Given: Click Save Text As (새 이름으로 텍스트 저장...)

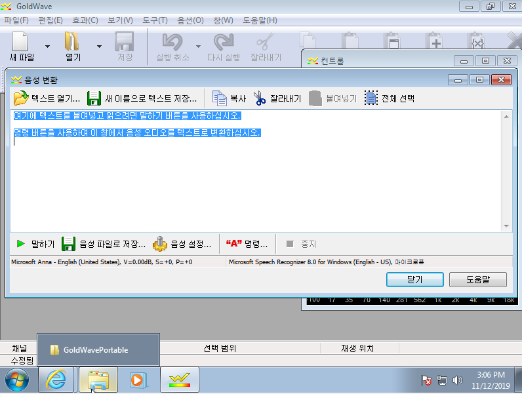Looking at the screenshot, I should click(x=142, y=98).
